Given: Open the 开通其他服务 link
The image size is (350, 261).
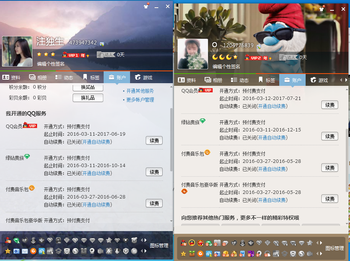Looking at the screenshot, I should point(140,91).
